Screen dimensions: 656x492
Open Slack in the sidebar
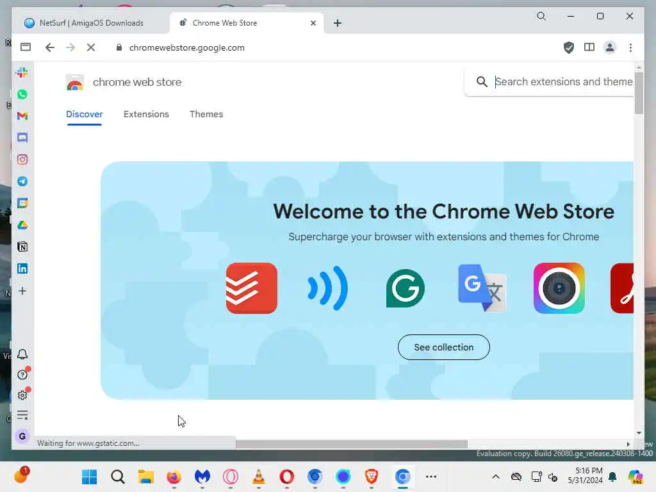tap(22, 72)
